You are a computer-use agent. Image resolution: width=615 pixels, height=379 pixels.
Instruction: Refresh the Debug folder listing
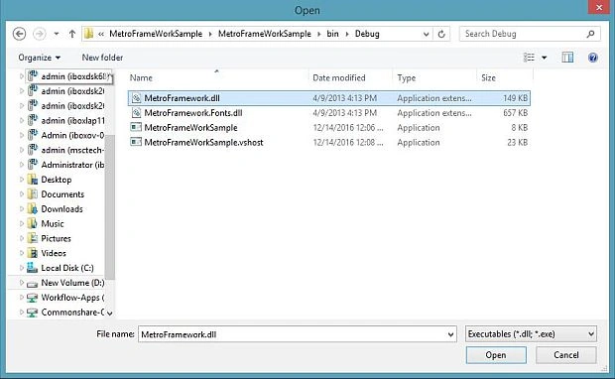coord(441,34)
